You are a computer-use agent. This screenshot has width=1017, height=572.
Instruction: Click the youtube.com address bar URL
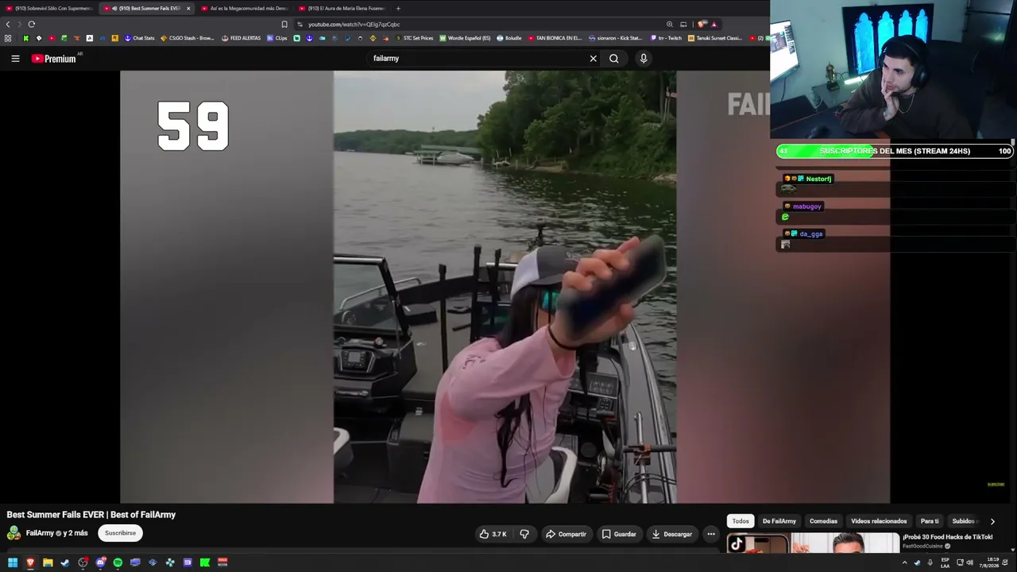click(x=354, y=24)
